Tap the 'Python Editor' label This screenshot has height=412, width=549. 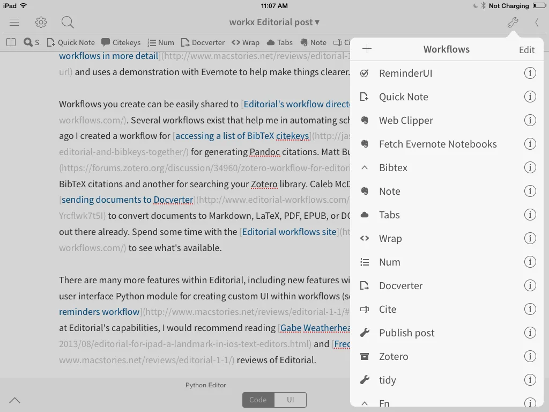(205, 385)
